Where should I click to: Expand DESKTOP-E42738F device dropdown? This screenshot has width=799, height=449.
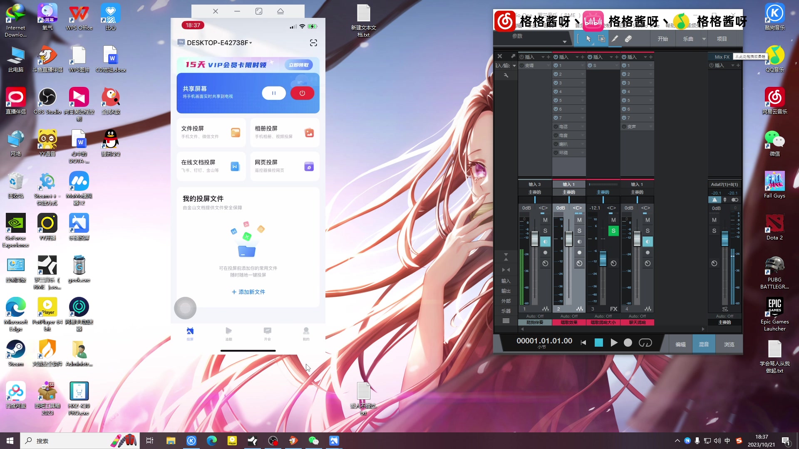251,43
